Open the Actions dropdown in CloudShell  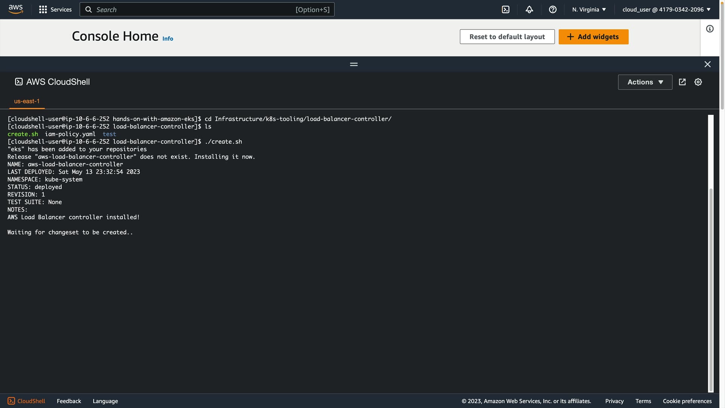645,82
